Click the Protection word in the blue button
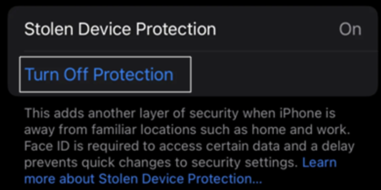This screenshot has height=190, width=381. click(133, 74)
